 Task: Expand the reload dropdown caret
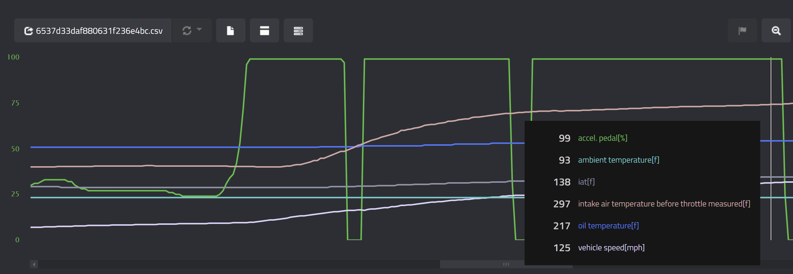click(199, 30)
